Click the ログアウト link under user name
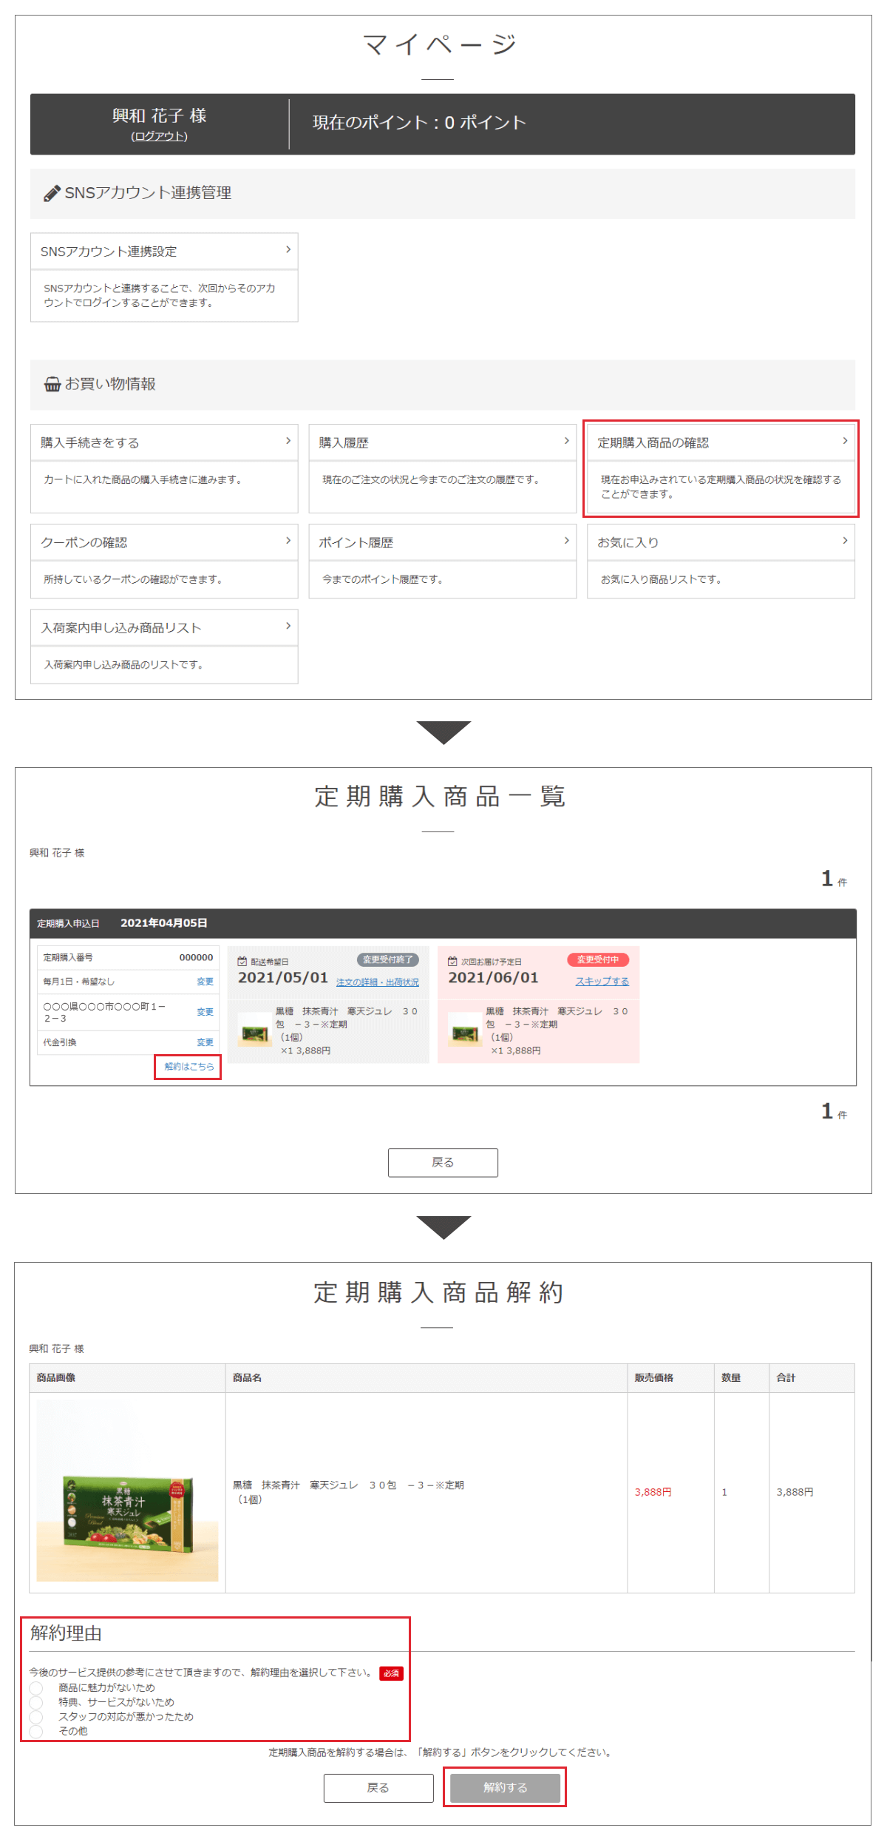This screenshot has width=887, height=1839. 159,136
